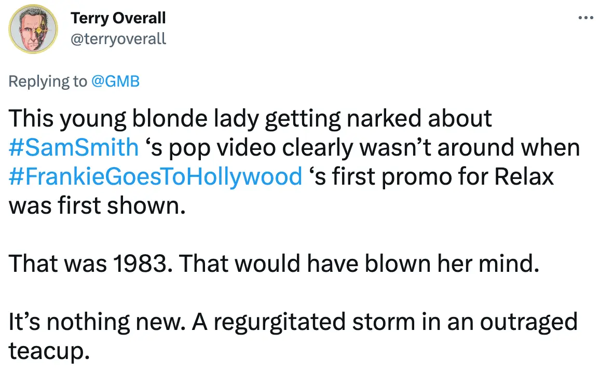The width and height of the screenshot is (600, 373).
Task: Visit the @terryoverall handle
Action: pos(118,38)
